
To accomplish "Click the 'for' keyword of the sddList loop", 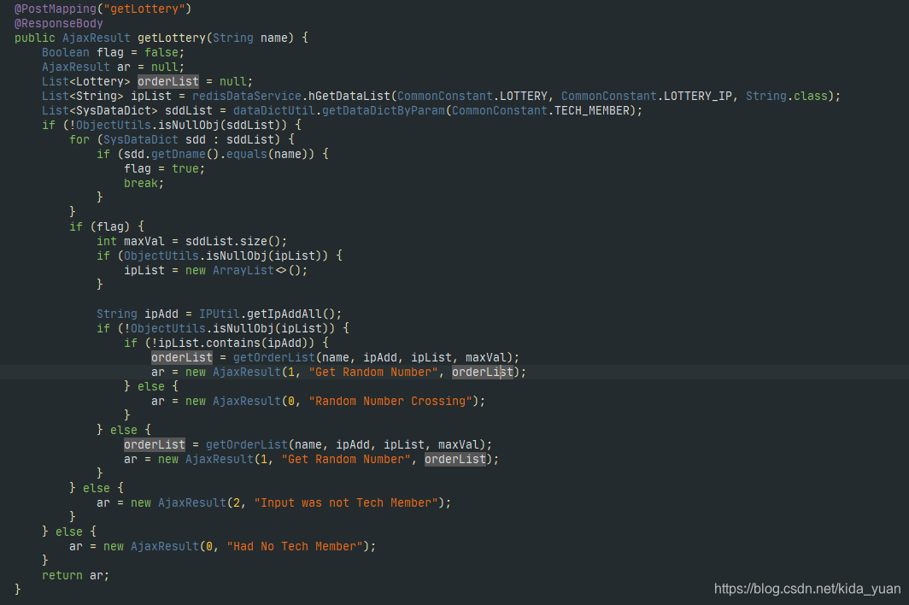I will [79, 139].
